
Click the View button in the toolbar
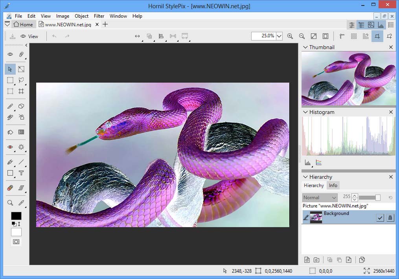pyautogui.click(x=29, y=36)
